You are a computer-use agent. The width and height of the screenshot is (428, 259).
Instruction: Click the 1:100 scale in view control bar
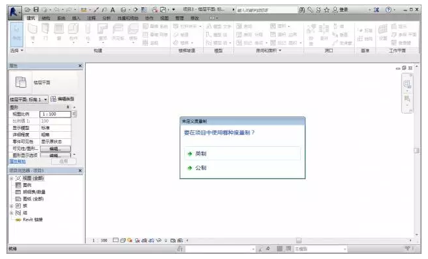pos(100,241)
